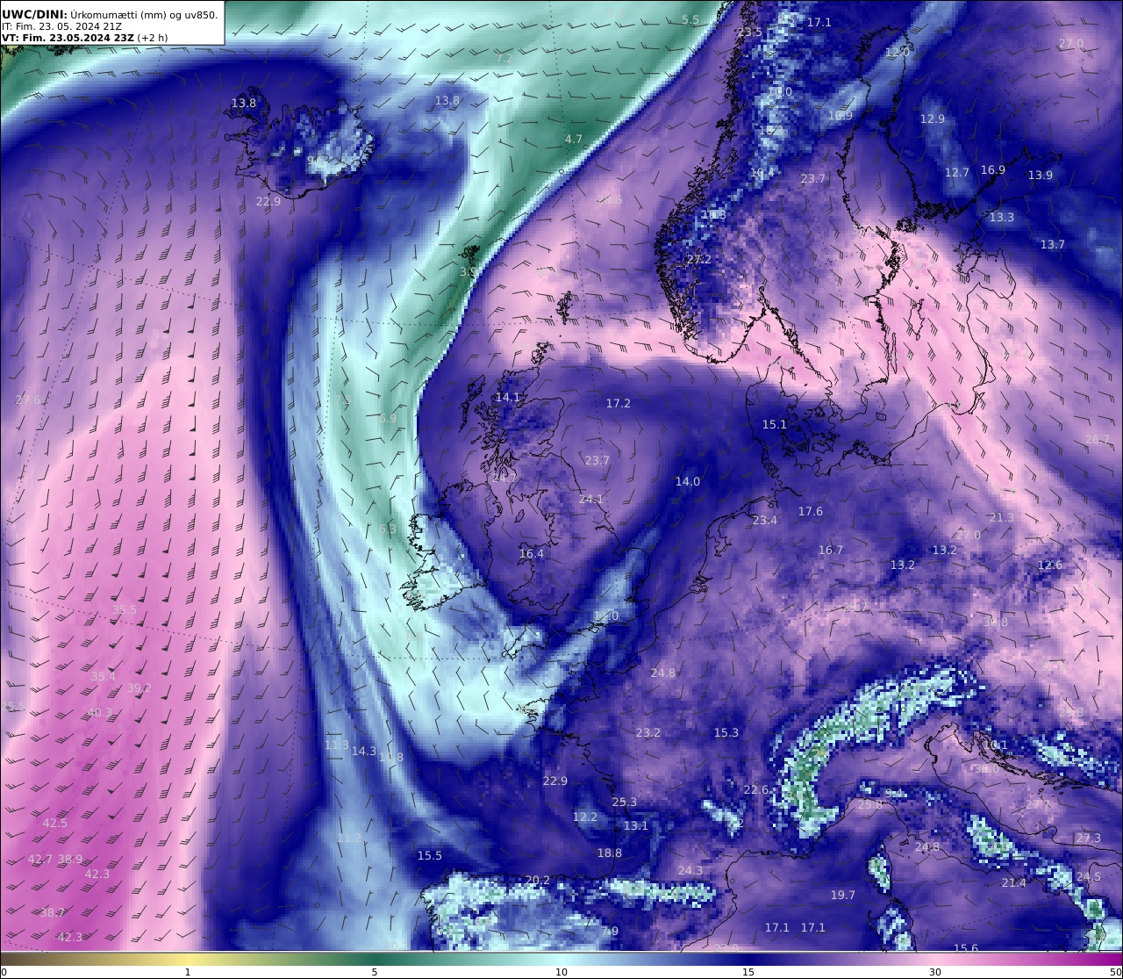Click the 14.3 value on map

[x=364, y=752]
